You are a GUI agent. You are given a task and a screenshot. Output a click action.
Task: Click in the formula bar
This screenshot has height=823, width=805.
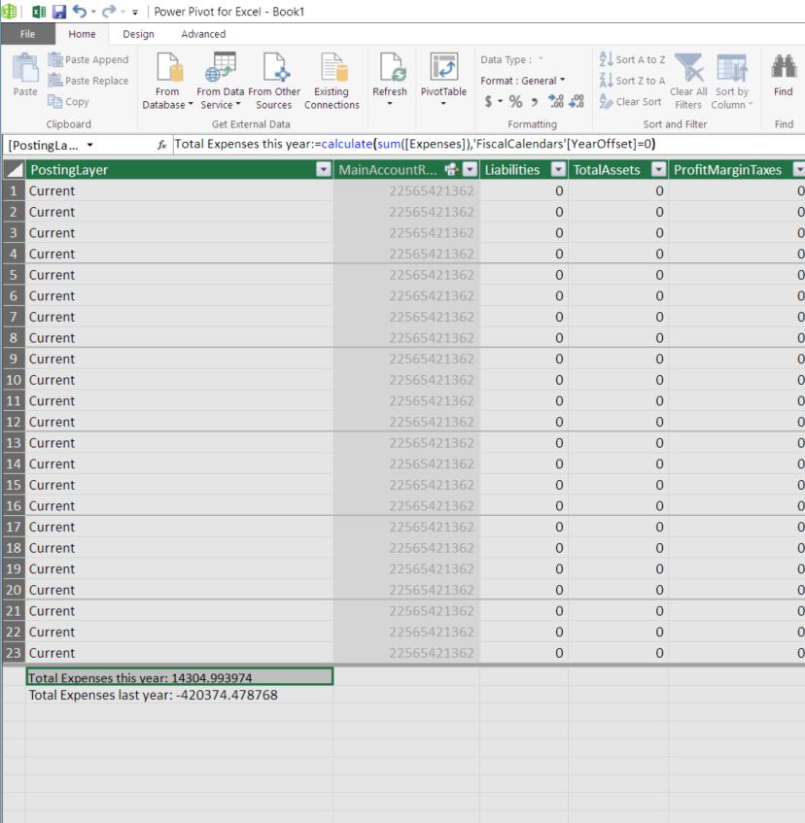point(389,144)
